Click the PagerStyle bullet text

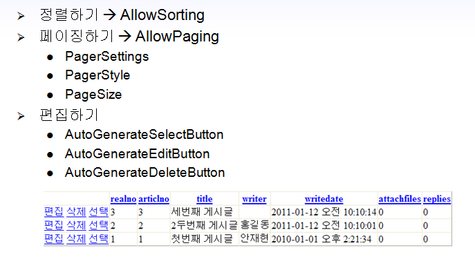[x=97, y=75]
